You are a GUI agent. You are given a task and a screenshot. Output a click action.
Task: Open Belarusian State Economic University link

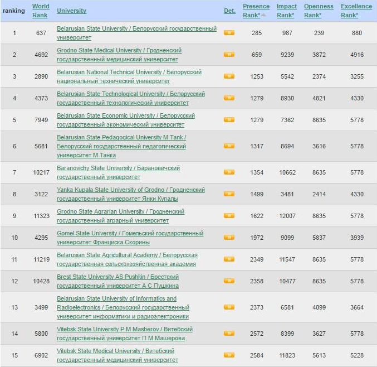(126, 120)
